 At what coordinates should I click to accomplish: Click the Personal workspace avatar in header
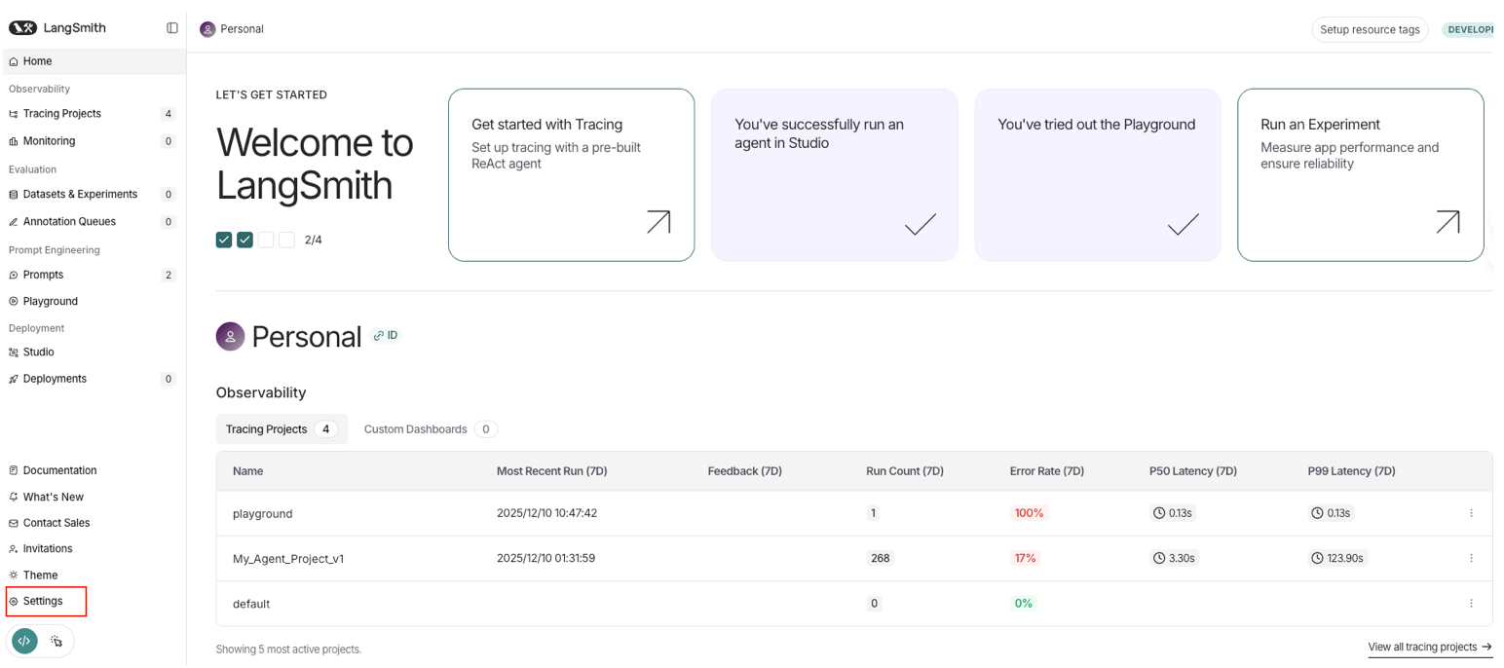pos(207,29)
